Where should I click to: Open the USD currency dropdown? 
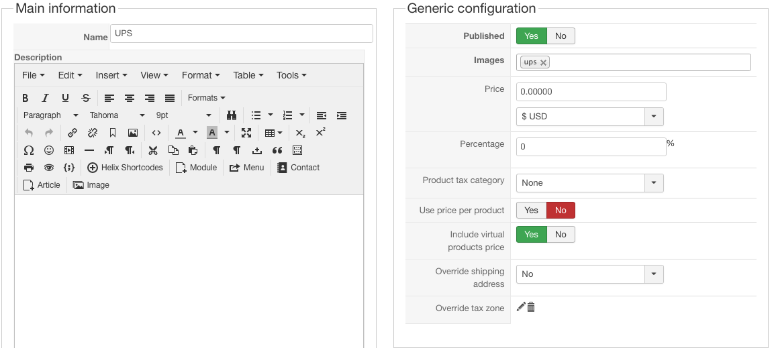(x=654, y=117)
